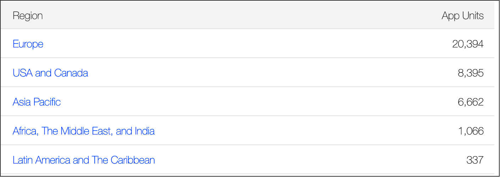Open the Europe region link
This screenshot has height=177, width=500.
pyautogui.click(x=28, y=44)
